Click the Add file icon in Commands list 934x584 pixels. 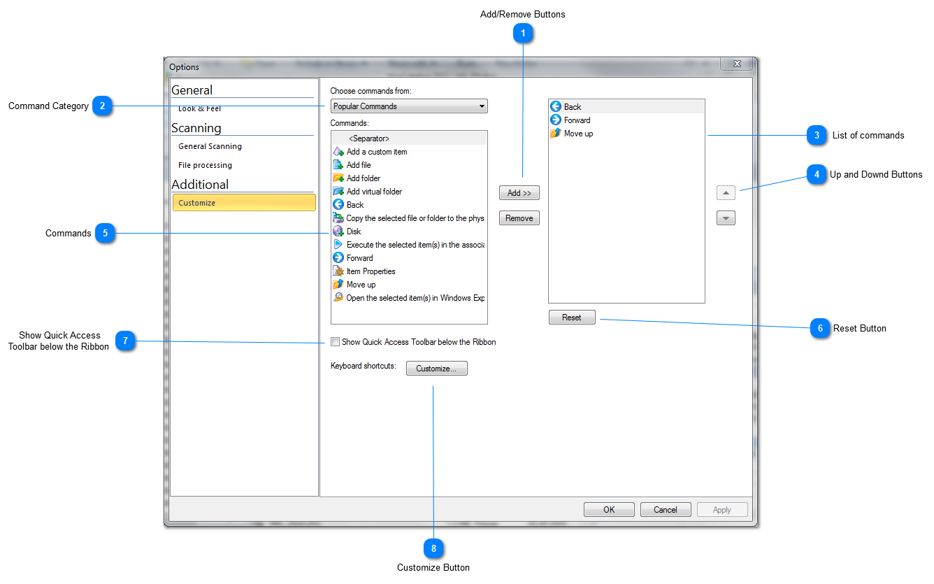pyautogui.click(x=338, y=165)
